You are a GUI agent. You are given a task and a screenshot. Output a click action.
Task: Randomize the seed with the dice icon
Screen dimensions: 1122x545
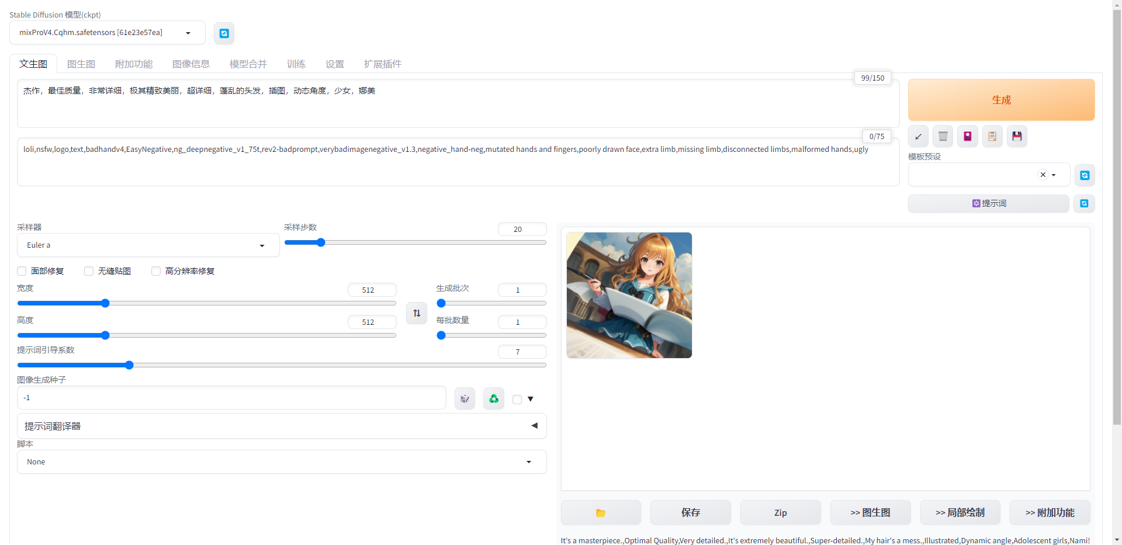[x=465, y=398]
